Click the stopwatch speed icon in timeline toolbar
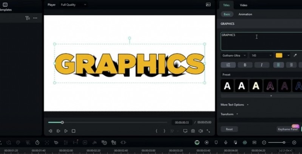 [37, 142]
